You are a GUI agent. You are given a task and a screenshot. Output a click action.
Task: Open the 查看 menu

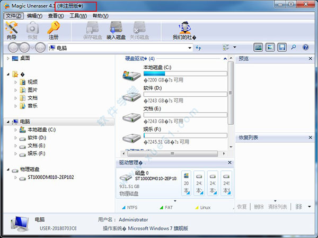pyautogui.click(x=56, y=16)
